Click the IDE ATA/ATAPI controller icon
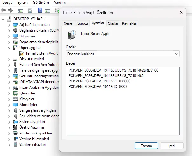Screen dimensions: 192x156 click(x=15, y=82)
